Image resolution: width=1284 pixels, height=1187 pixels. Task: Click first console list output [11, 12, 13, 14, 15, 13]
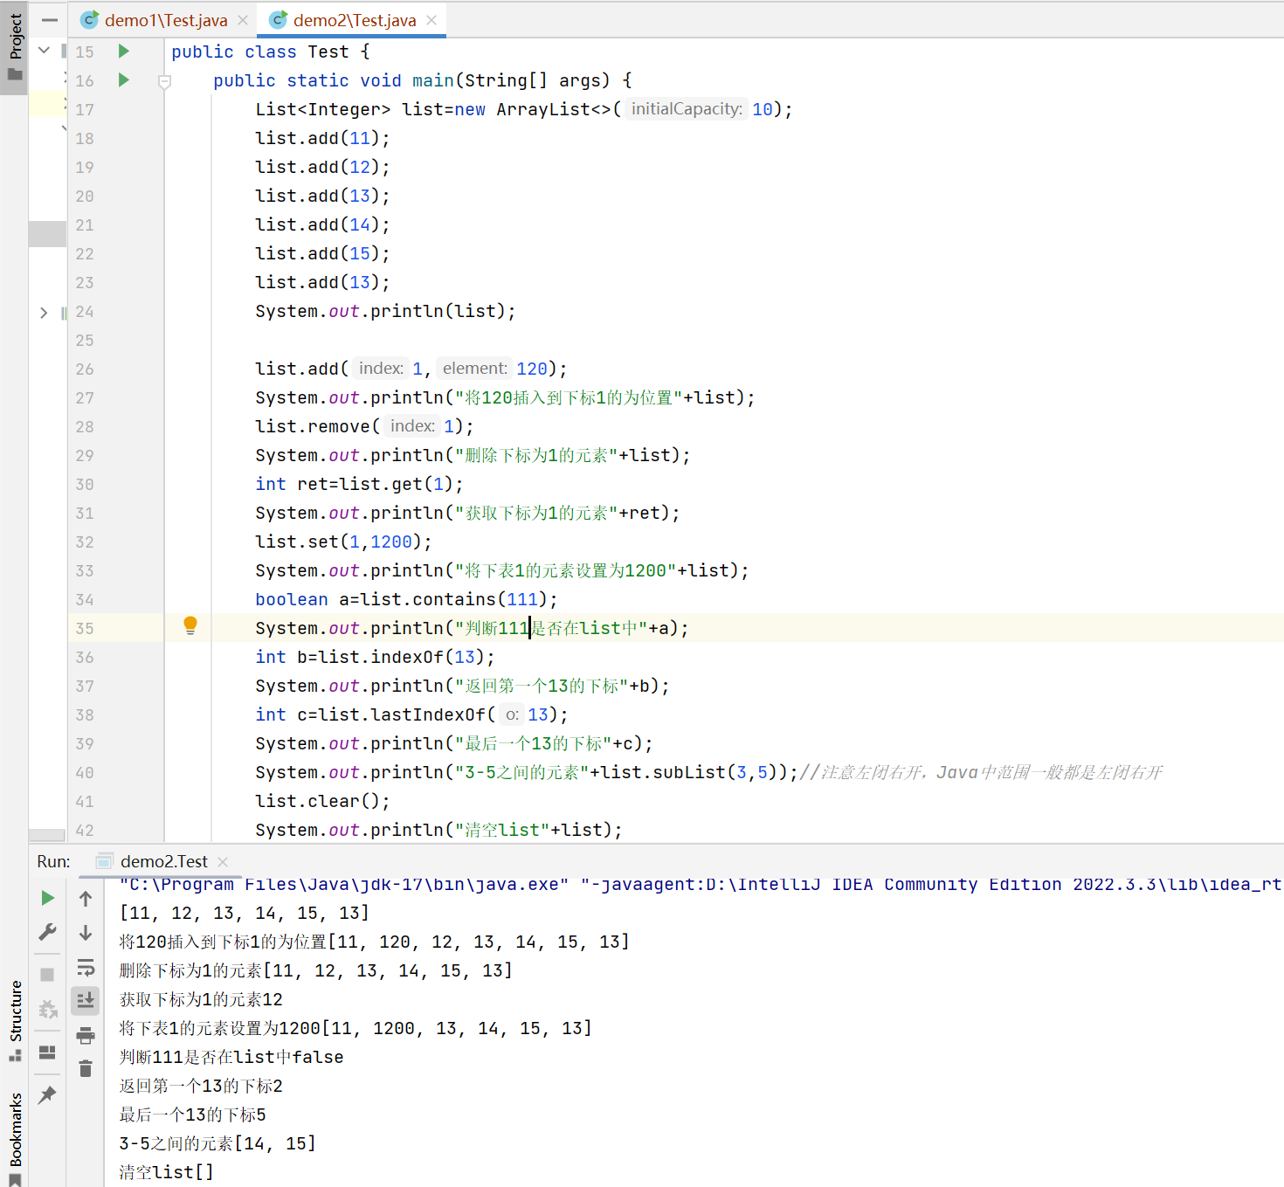245,913
